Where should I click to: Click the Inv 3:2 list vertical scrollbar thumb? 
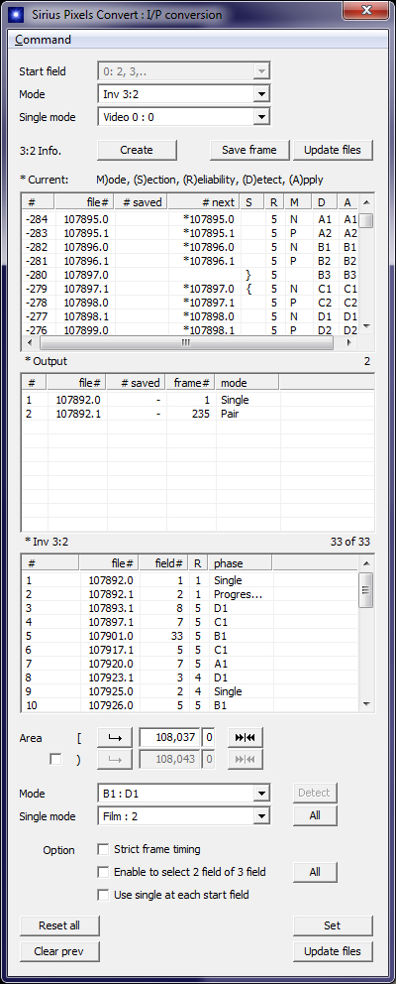[367, 590]
